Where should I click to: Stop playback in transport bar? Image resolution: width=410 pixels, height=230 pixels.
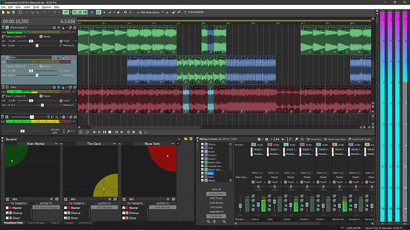click(x=110, y=132)
